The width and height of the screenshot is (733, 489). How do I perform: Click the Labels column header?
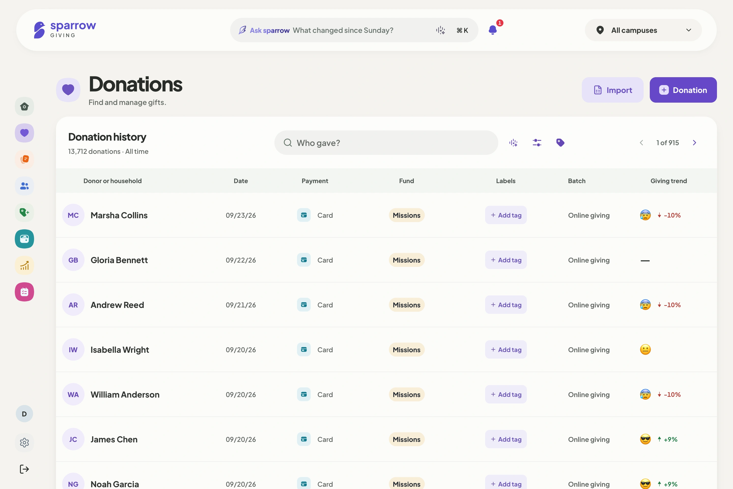[506, 181]
